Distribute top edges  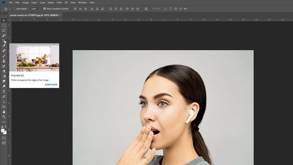click(111, 9)
